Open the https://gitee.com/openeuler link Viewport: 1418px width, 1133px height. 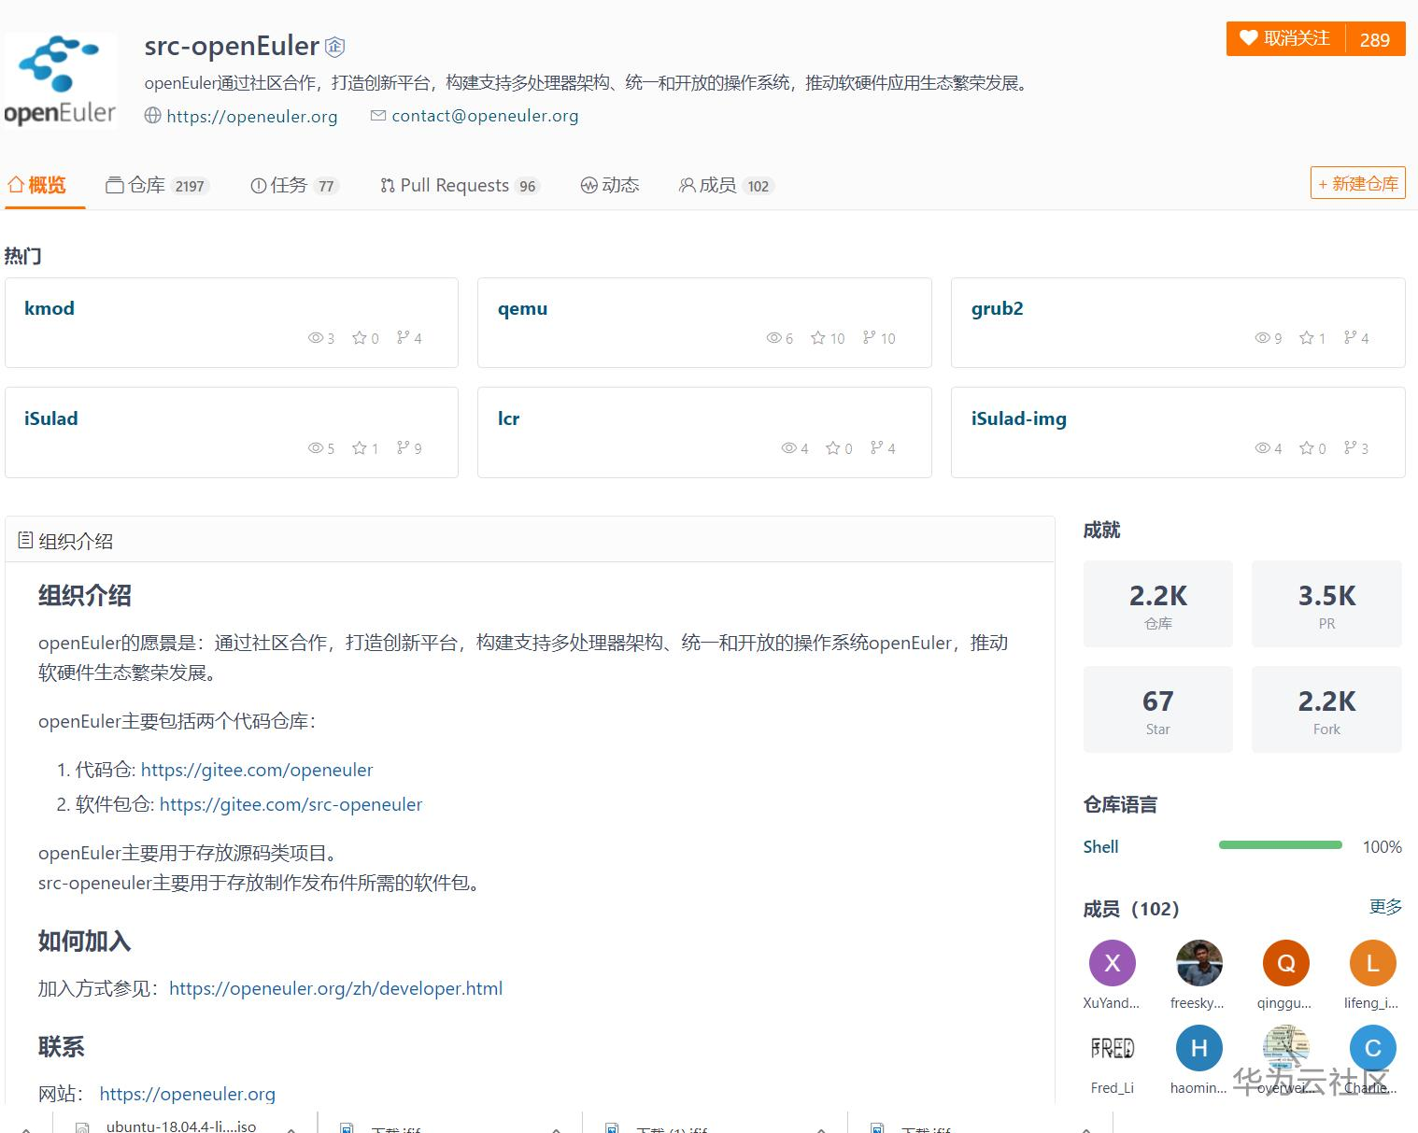pos(257,770)
